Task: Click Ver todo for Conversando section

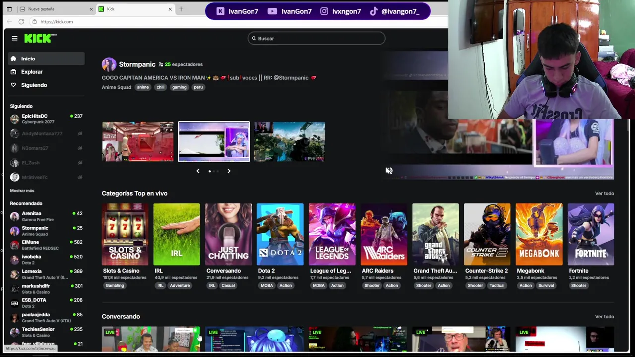Action: pyautogui.click(x=604, y=316)
